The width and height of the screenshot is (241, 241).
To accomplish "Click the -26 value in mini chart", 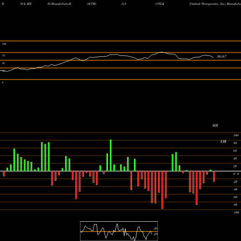I will click(155, 228).
